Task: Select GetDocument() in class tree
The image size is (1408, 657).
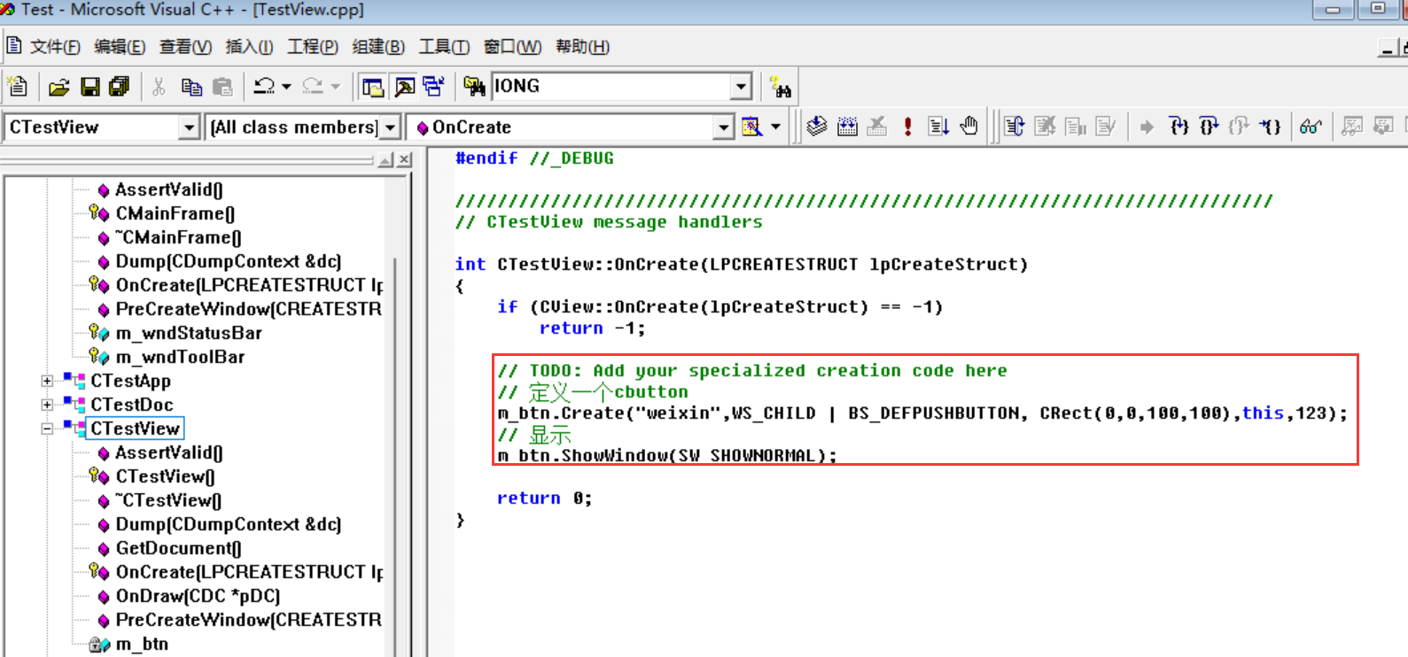Action: (x=178, y=548)
